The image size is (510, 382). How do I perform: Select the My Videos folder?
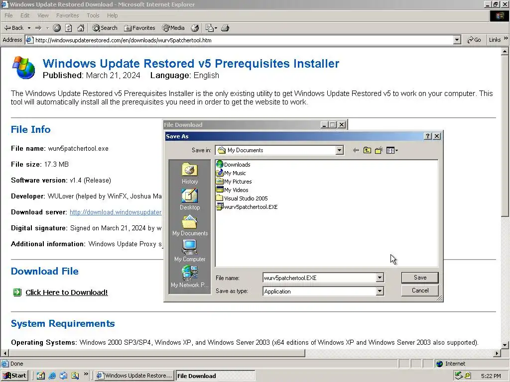pos(232,190)
